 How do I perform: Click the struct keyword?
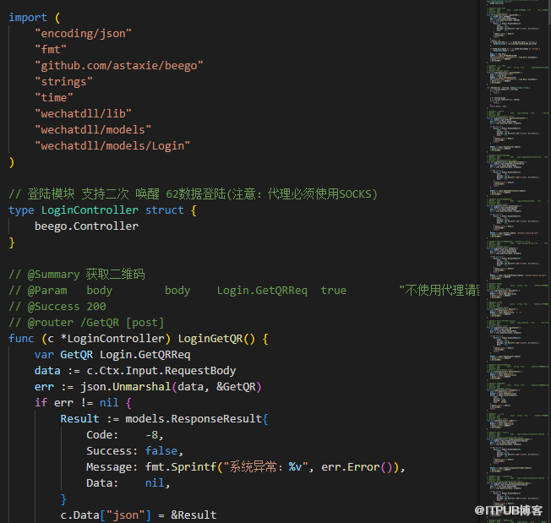pyautogui.click(x=165, y=210)
